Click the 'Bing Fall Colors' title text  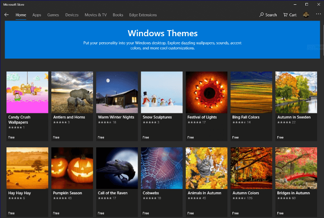point(246,117)
